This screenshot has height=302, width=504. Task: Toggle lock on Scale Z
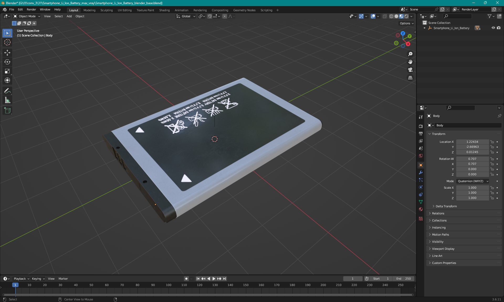tap(492, 198)
